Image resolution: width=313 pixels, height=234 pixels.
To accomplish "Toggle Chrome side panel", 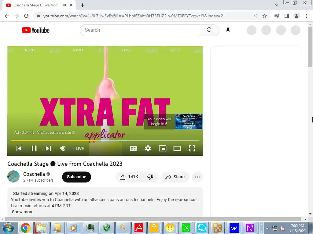I will tap(287, 16).
